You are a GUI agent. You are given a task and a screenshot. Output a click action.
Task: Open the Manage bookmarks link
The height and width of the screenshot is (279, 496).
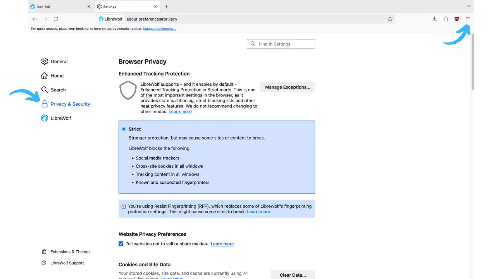point(160,29)
